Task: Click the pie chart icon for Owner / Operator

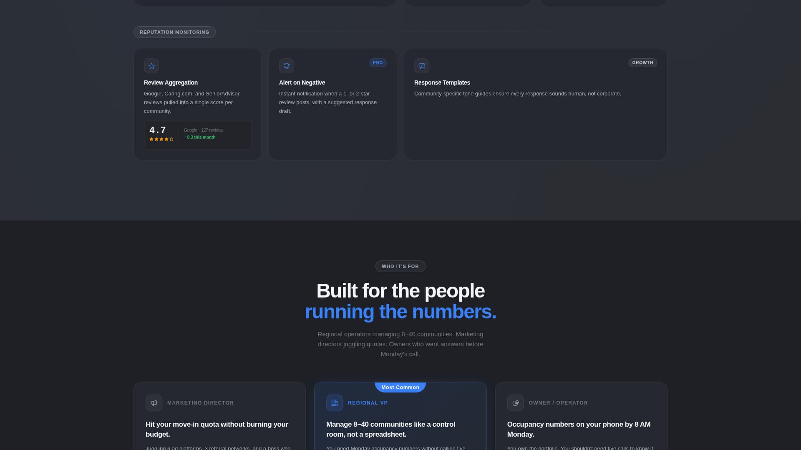Action: point(516,403)
